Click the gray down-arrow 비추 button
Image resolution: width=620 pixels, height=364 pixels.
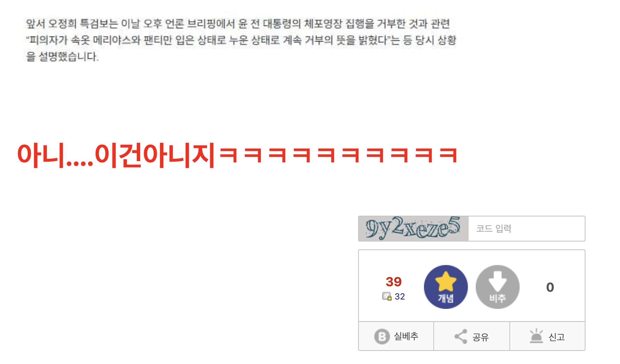tap(497, 287)
